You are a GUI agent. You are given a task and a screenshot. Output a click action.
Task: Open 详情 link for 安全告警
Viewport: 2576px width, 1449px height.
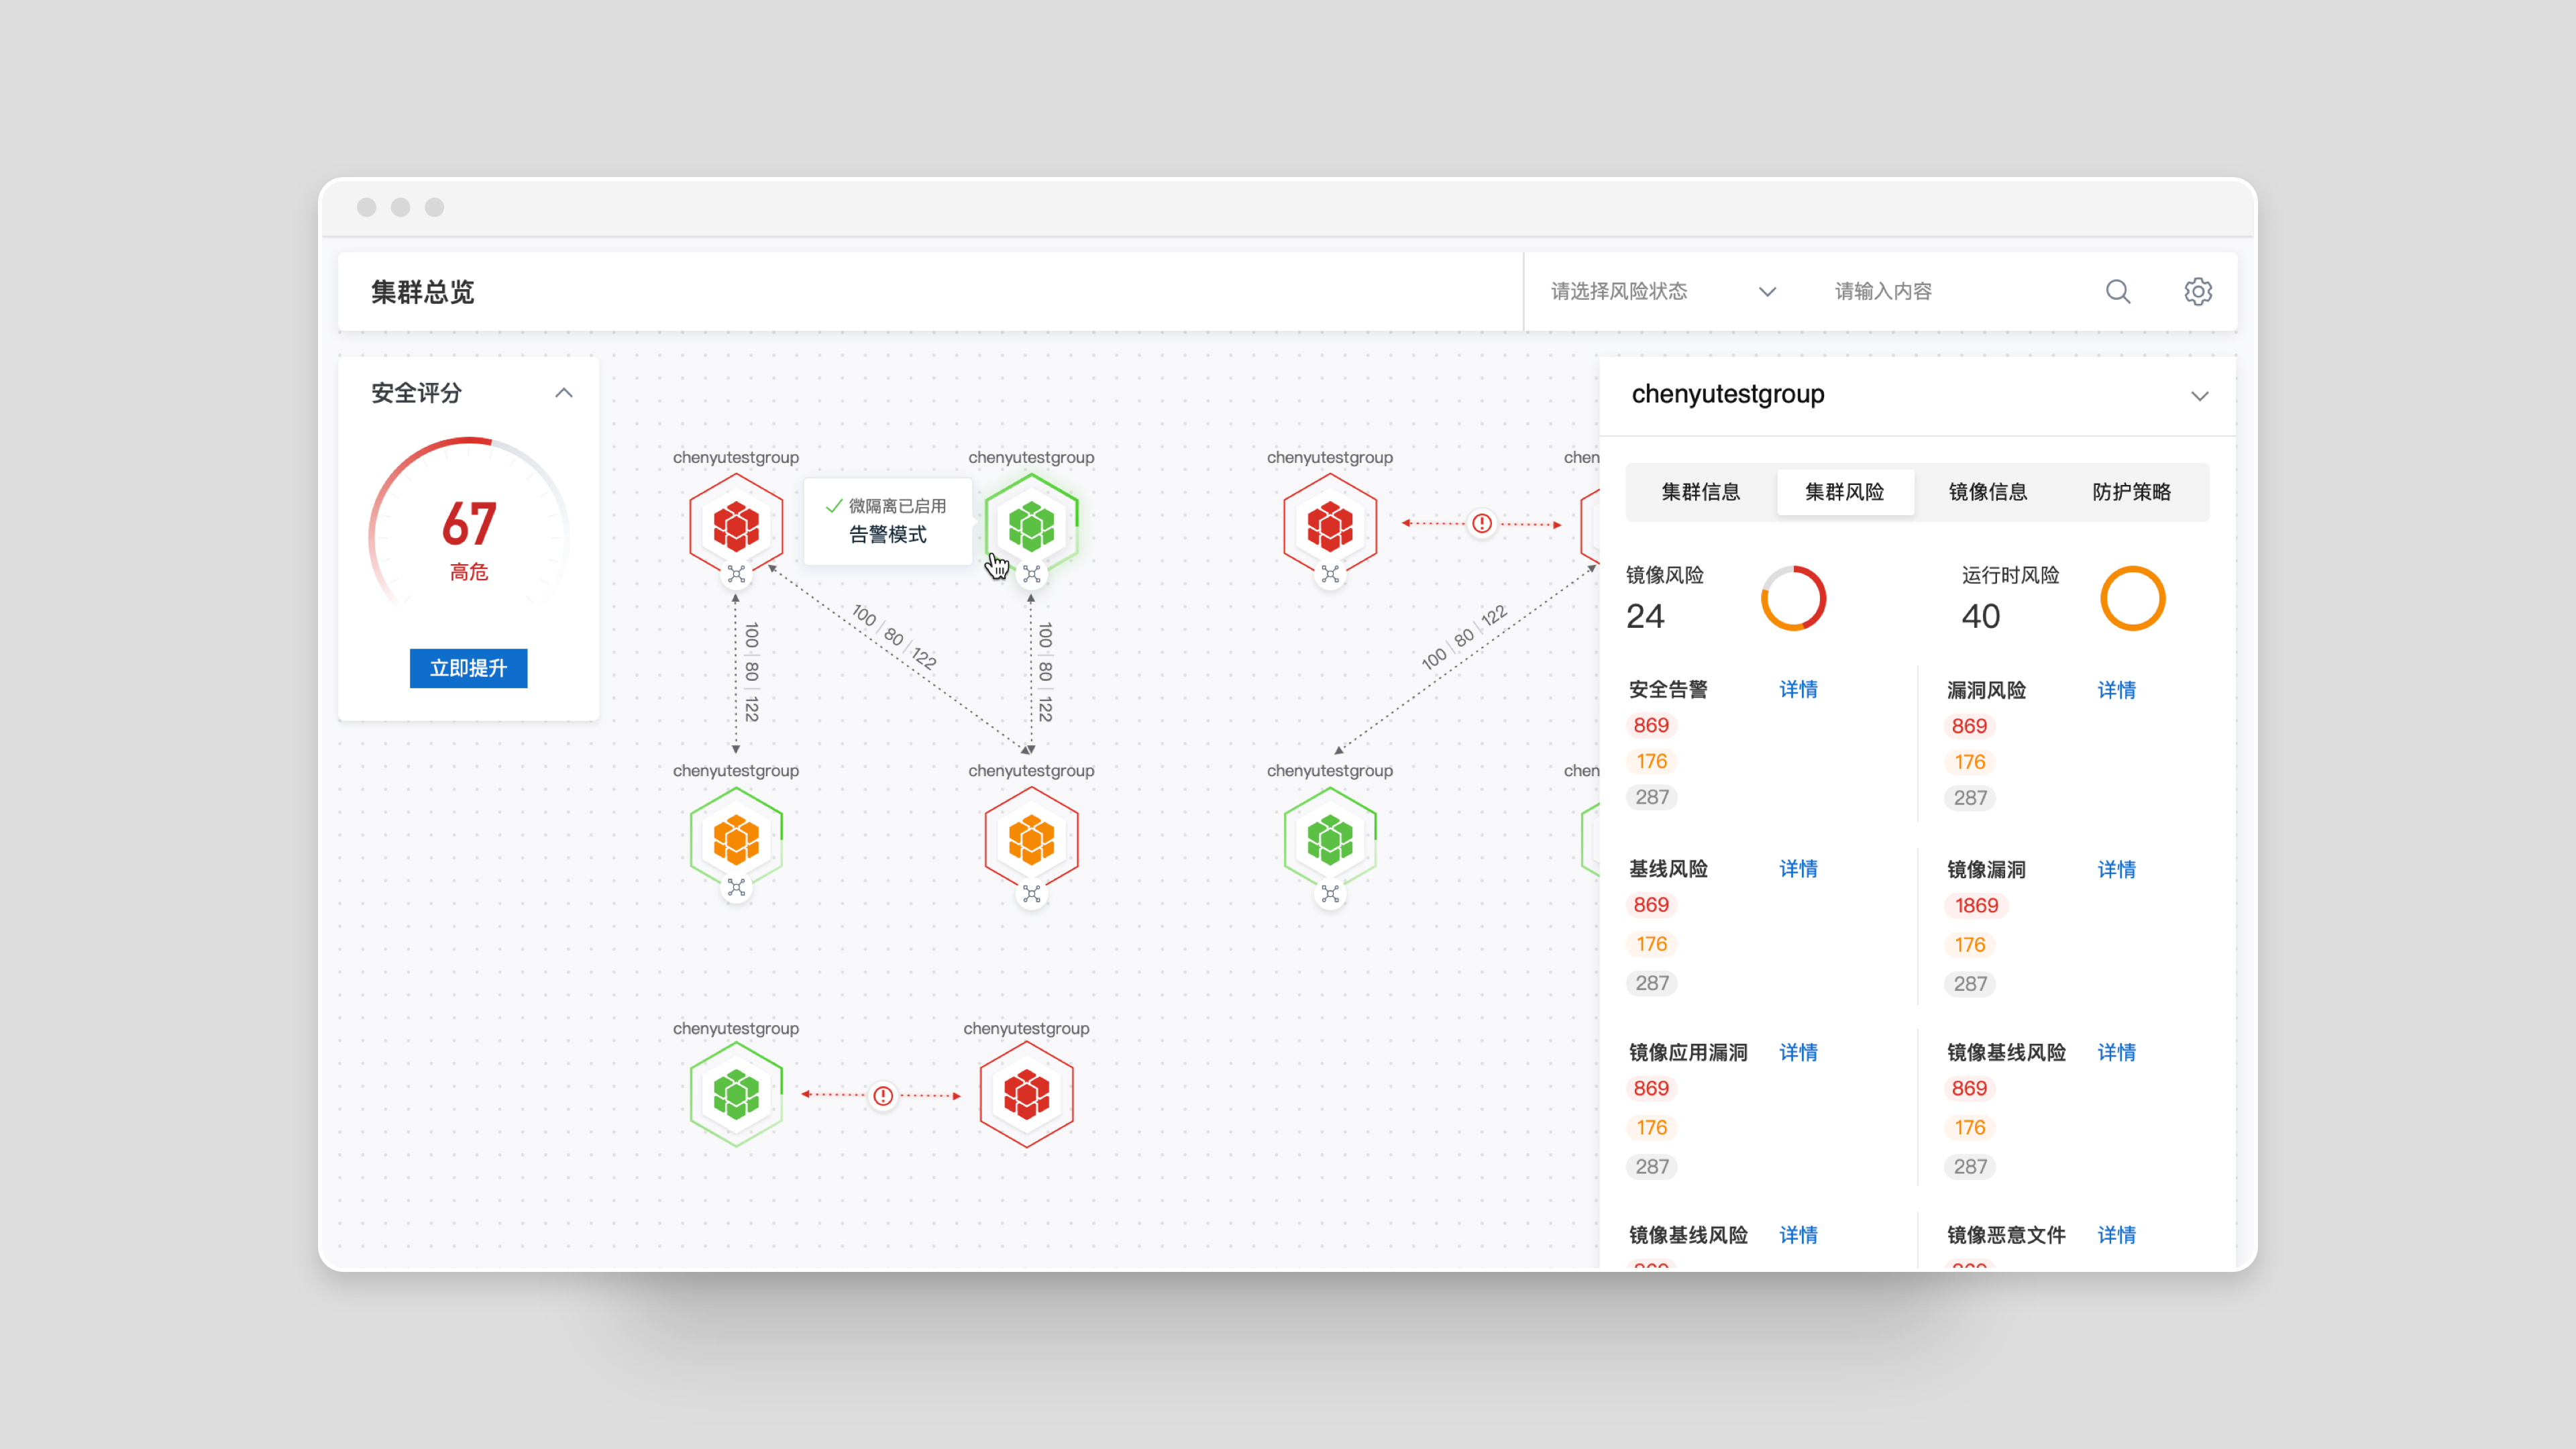coord(1798,689)
